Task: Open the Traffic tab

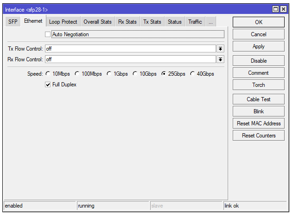Action: point(195,22)
